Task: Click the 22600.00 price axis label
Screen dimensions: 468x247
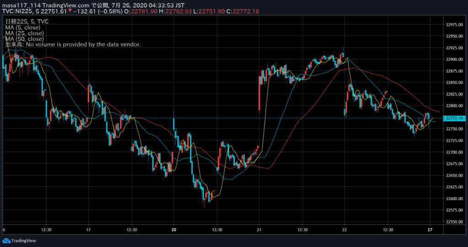Action: (x=454, y=199)
